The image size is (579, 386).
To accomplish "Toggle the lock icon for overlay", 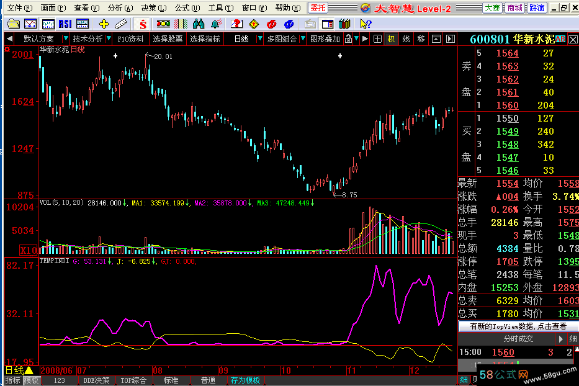I will (x=348, y=38).
